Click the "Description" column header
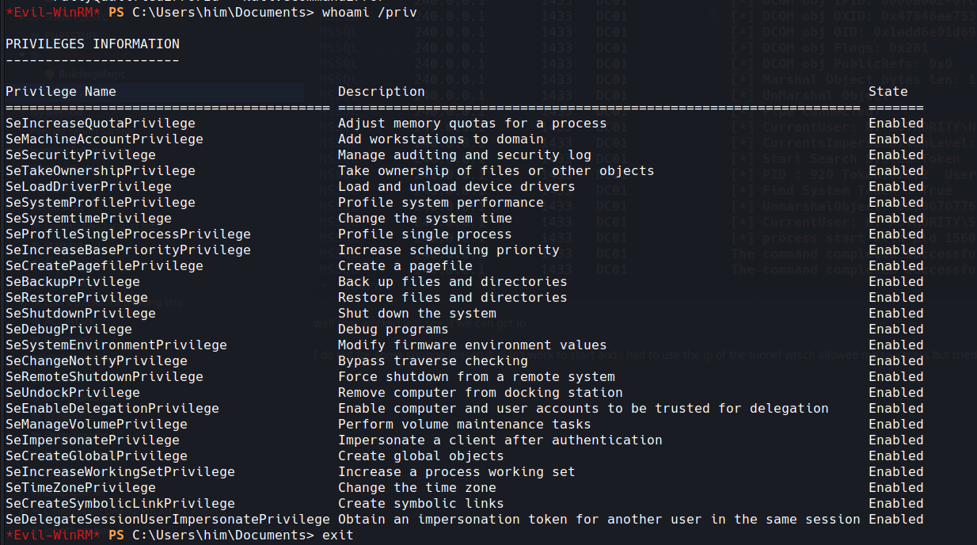 [382, 91]
